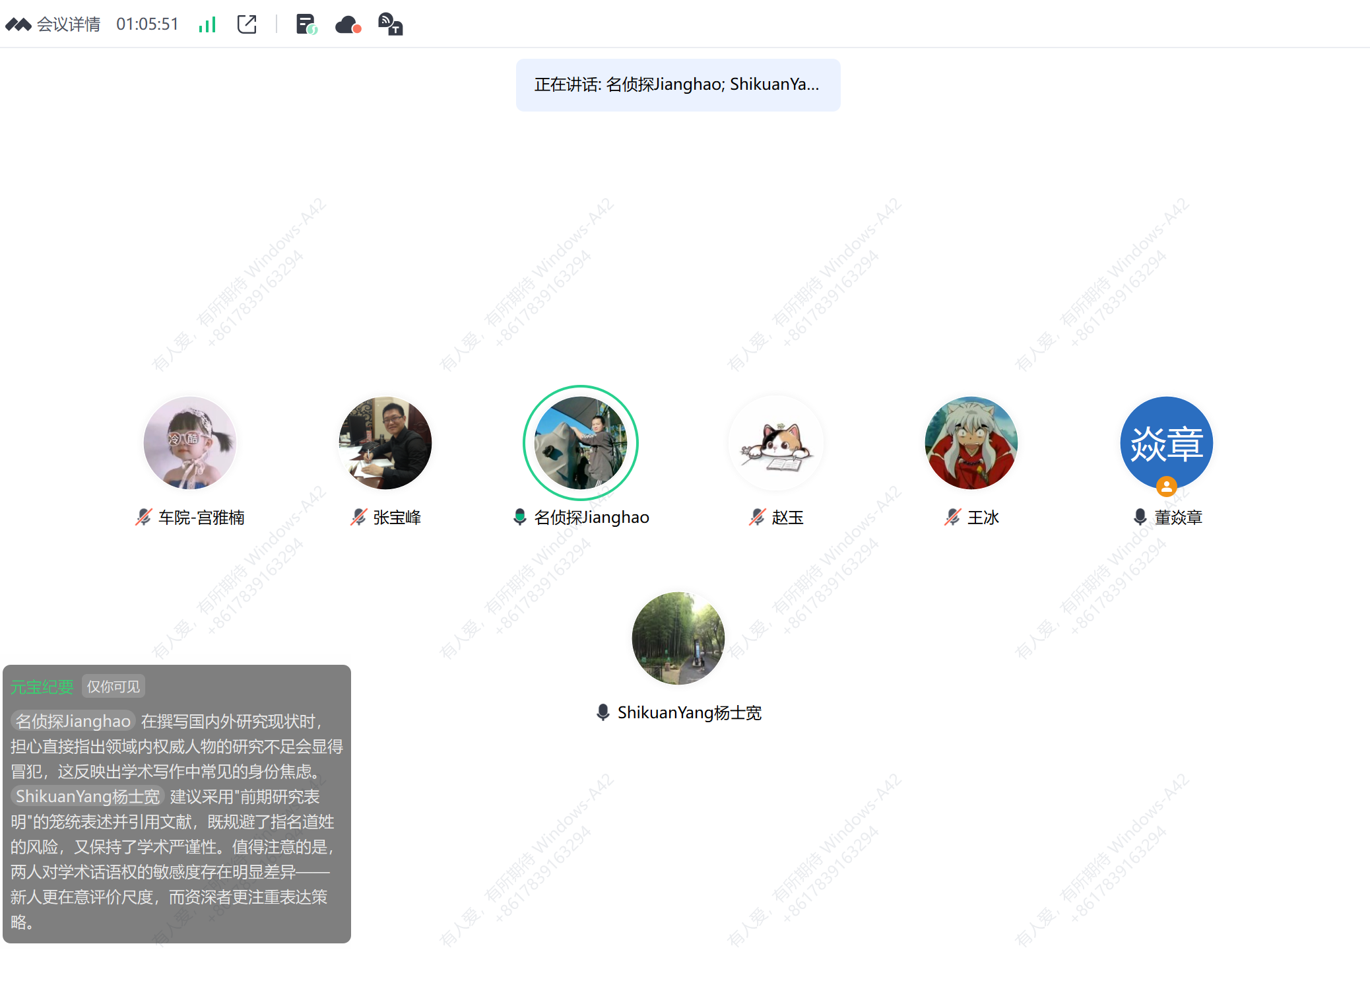Open the AI meeting notes icon

pyautogui.click(x=306, y=24)
